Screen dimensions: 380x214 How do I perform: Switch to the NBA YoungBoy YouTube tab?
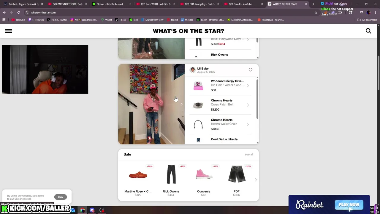click(199, 4)
